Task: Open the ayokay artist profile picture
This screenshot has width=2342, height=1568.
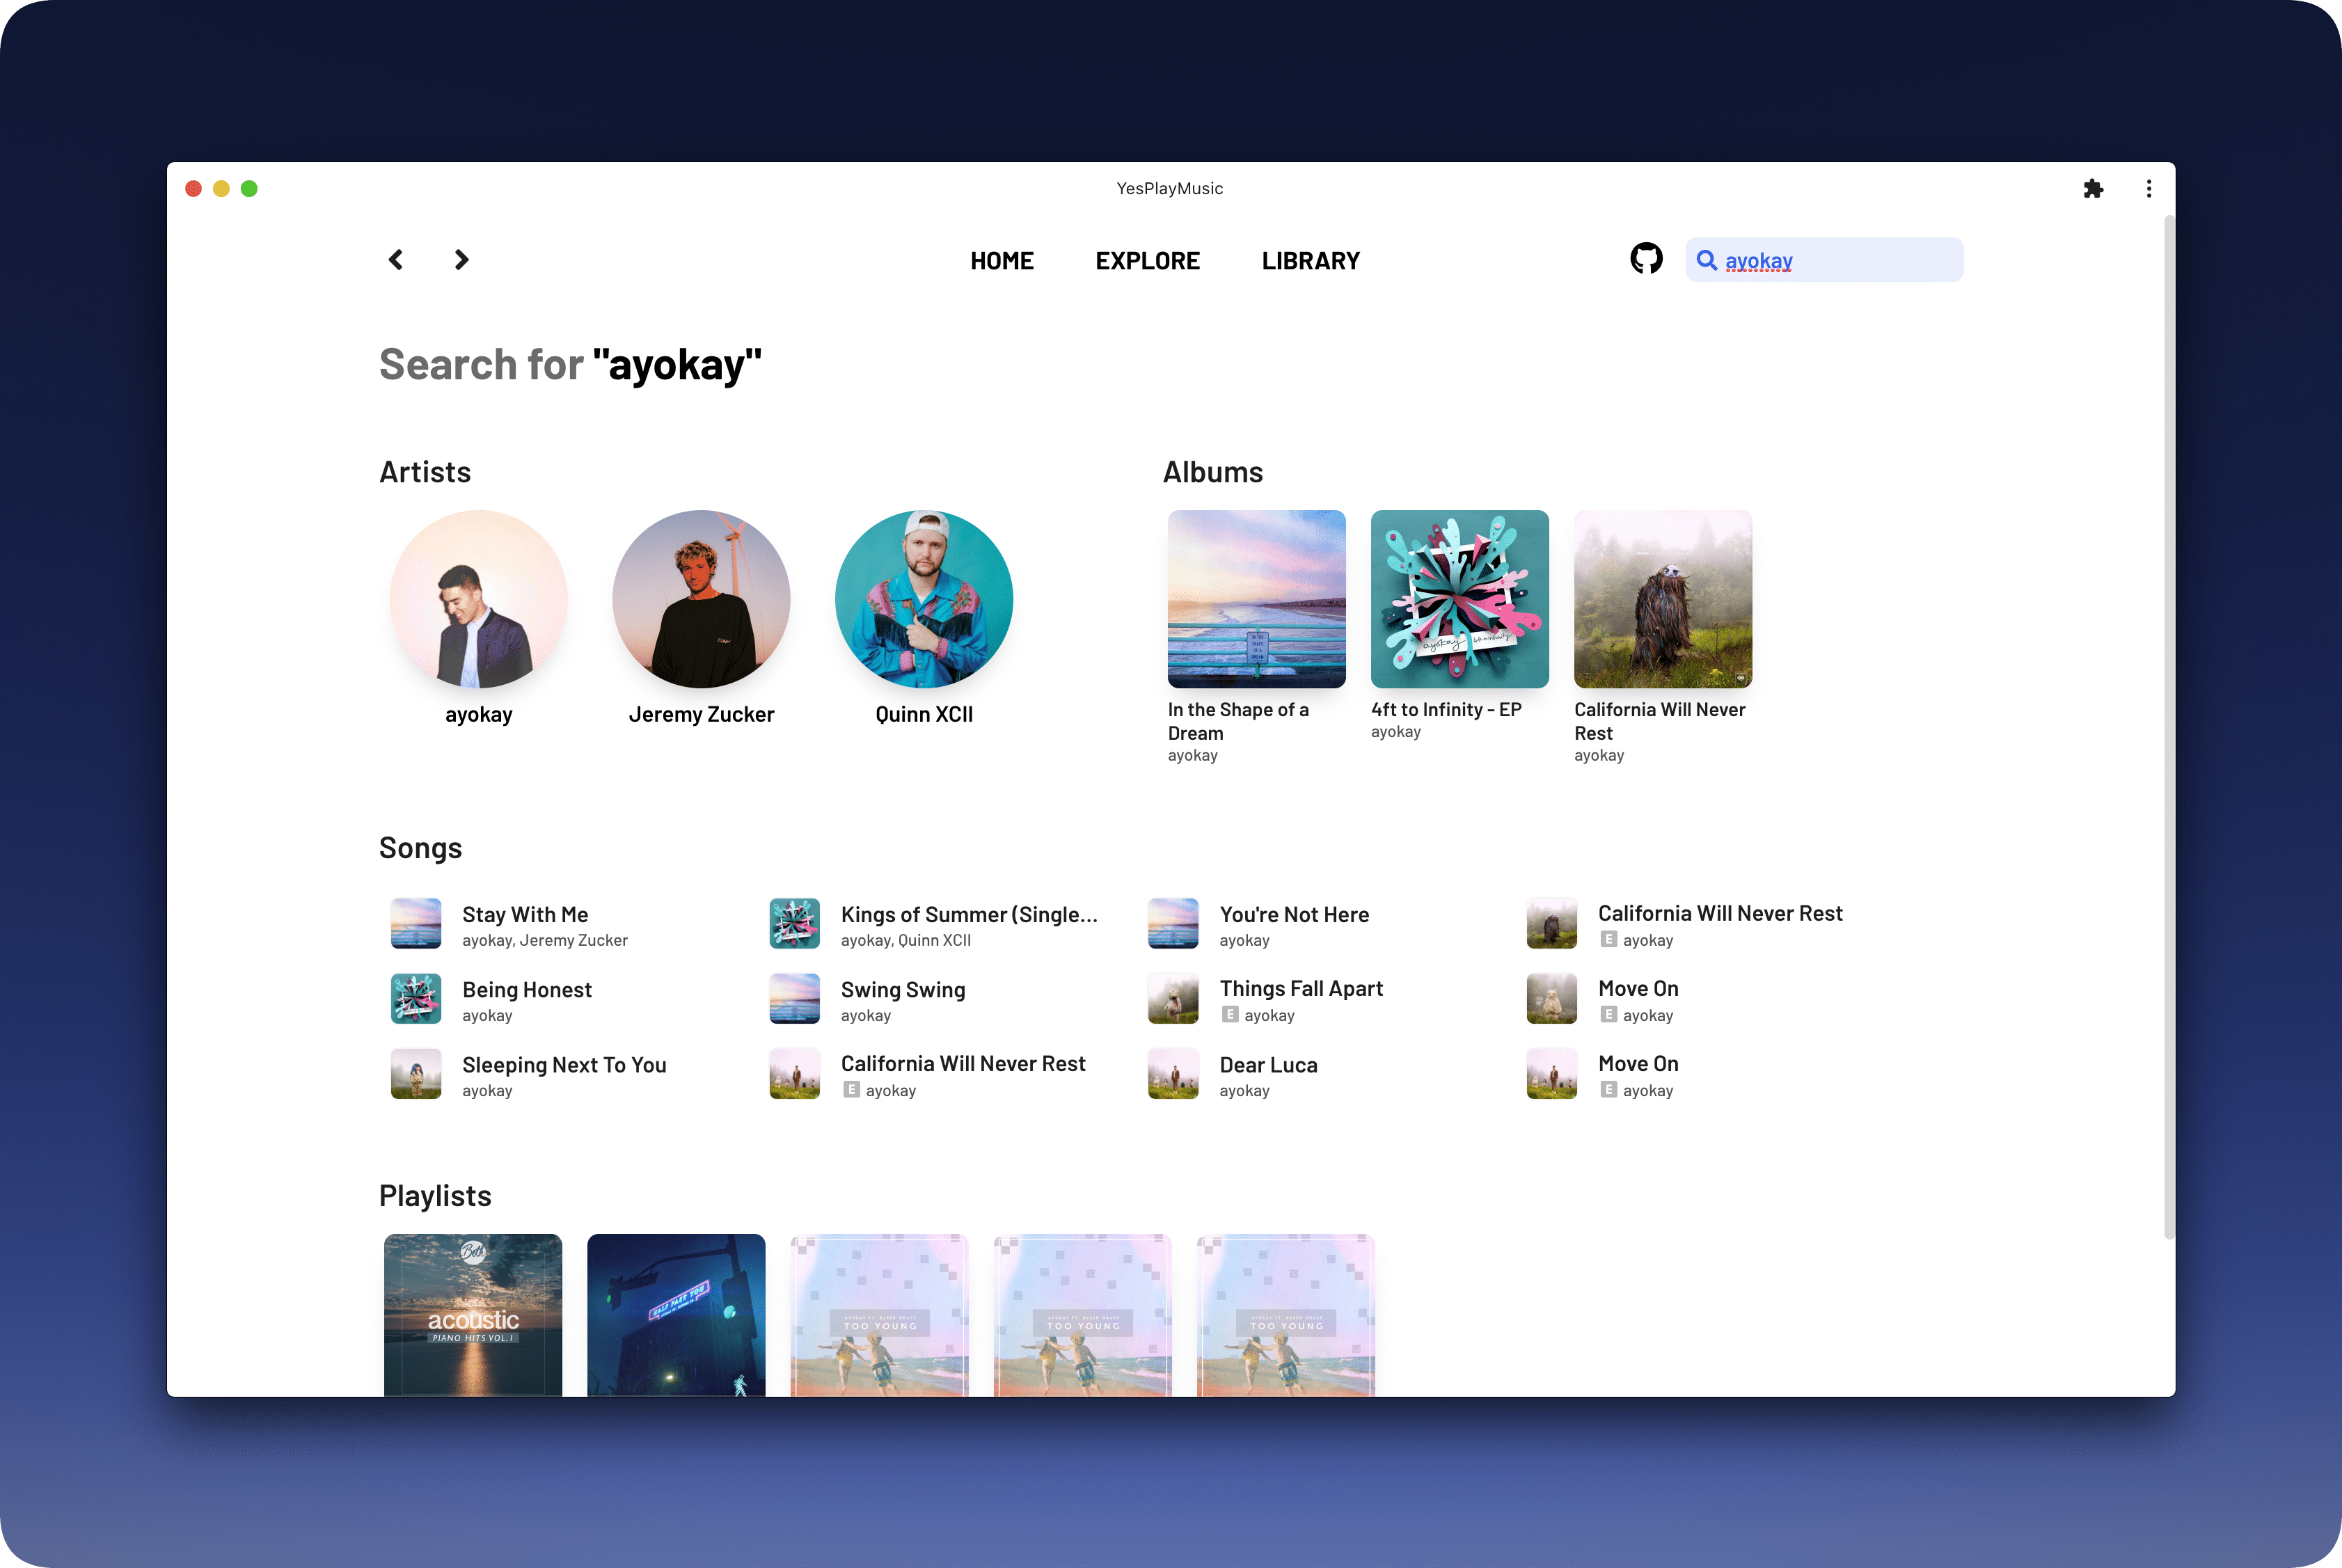Action: (479, 599)
